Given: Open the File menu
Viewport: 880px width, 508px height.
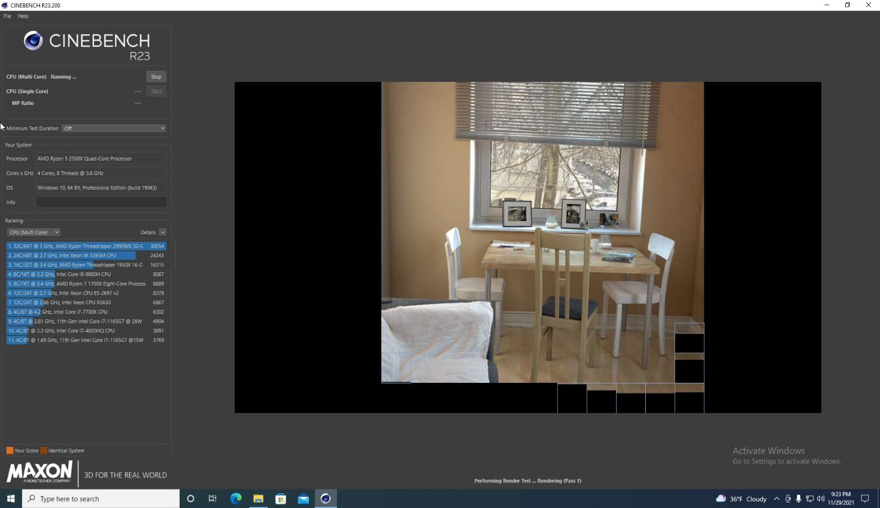Looking at the screenshot, I should (x=7, y=16).
